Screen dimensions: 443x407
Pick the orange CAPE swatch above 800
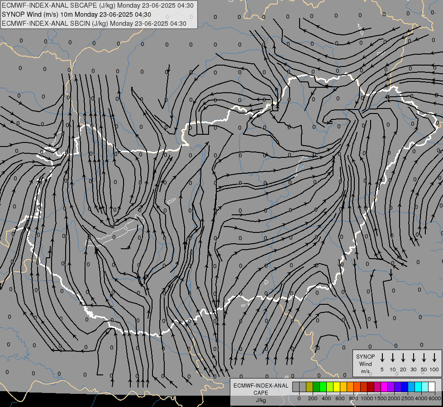351,387
